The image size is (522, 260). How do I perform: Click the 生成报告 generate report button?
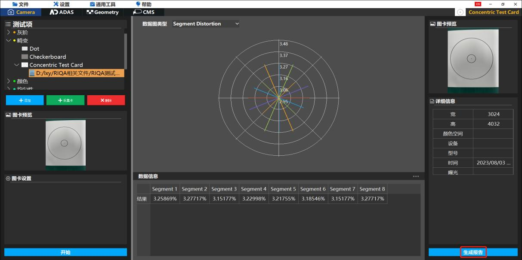(473, 252)
